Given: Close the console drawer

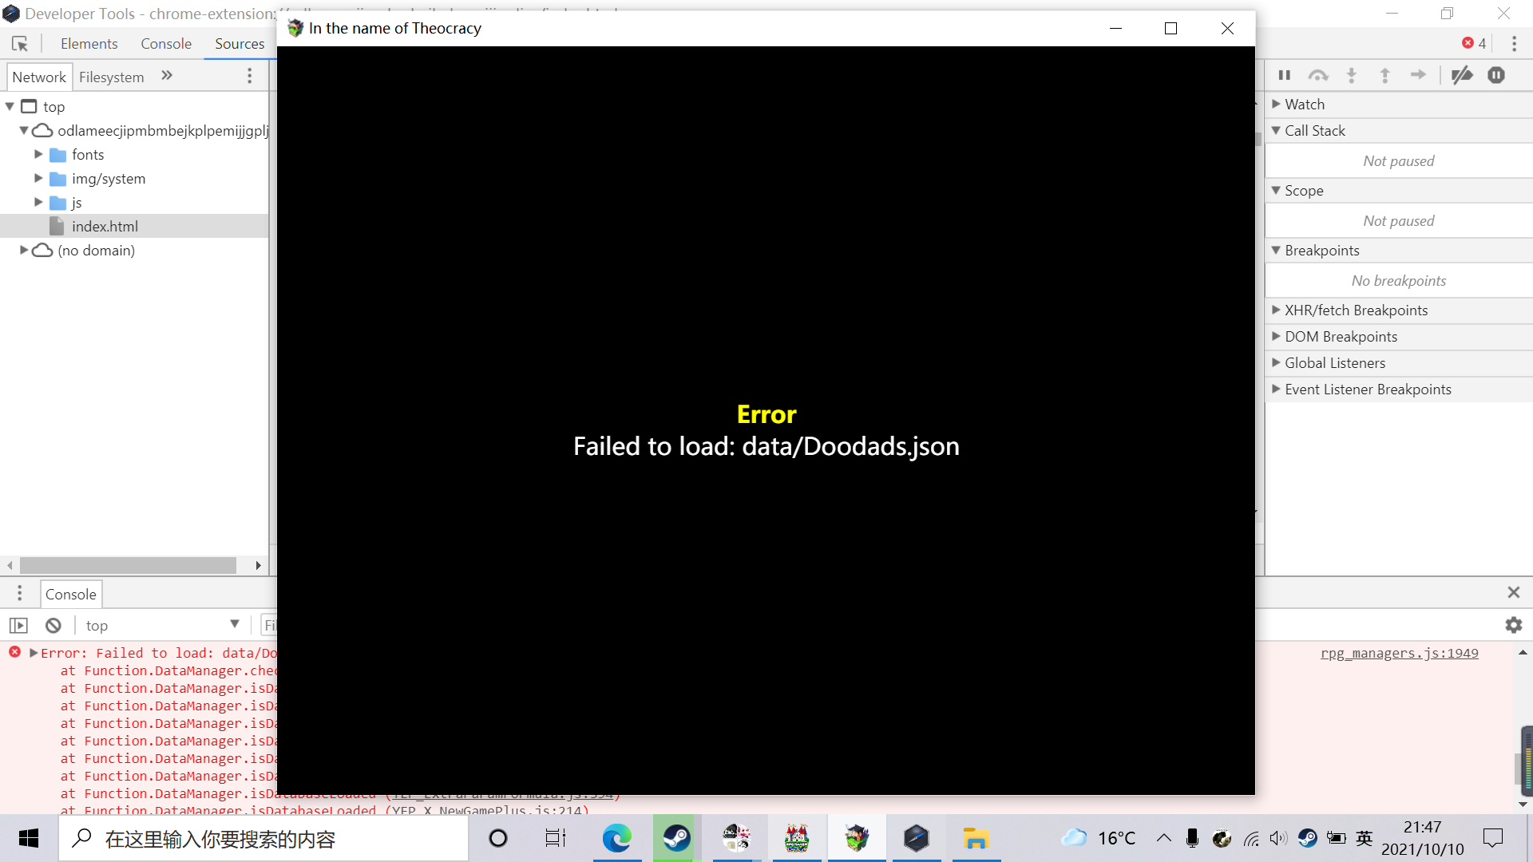Looking at the screenshot, I should 1514,592.
